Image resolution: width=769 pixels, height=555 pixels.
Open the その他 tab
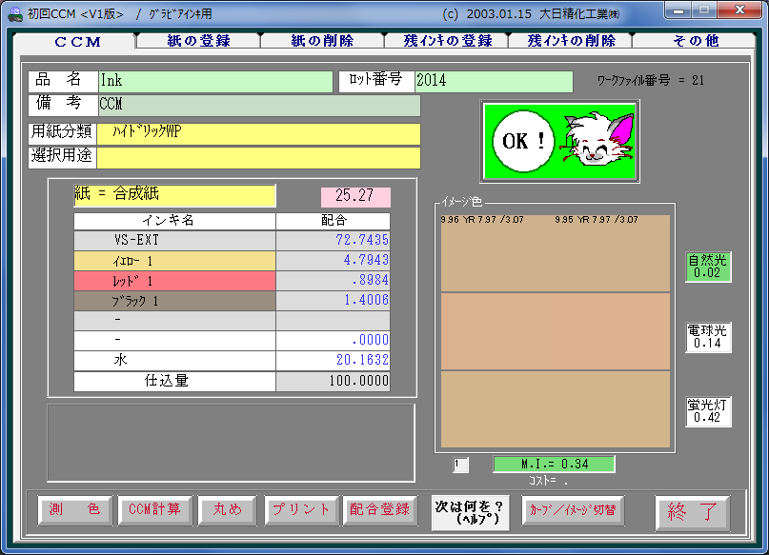point(694,41)
